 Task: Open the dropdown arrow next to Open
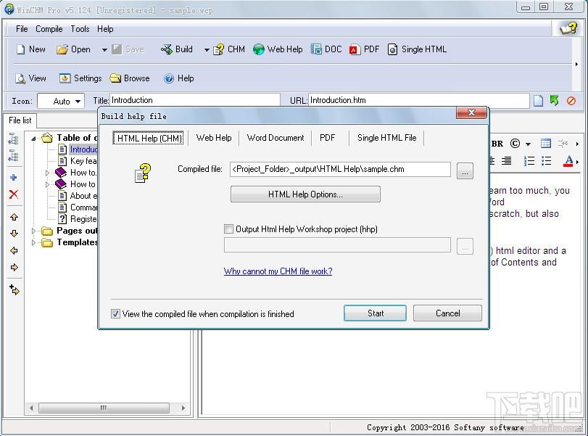point(104,49)
